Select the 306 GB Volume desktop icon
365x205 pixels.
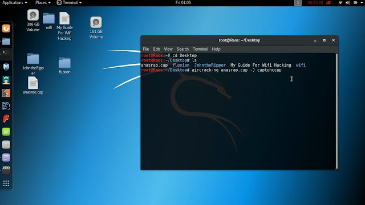[33, 20]
